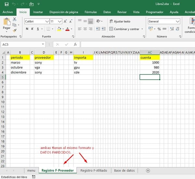
Task: Toggle Ajustar texto wrap option
Action: (119, 21)
